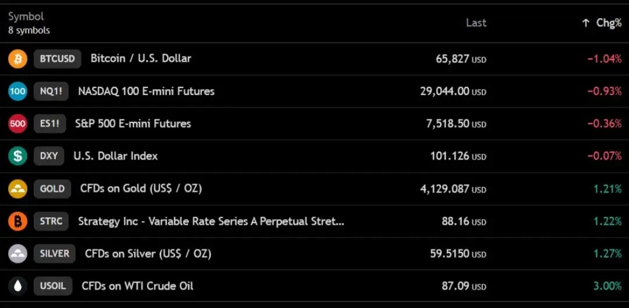Screen dimensions: 629x308
Task: Sort by the Chg% column header
Action: click(x=609, y=23)
